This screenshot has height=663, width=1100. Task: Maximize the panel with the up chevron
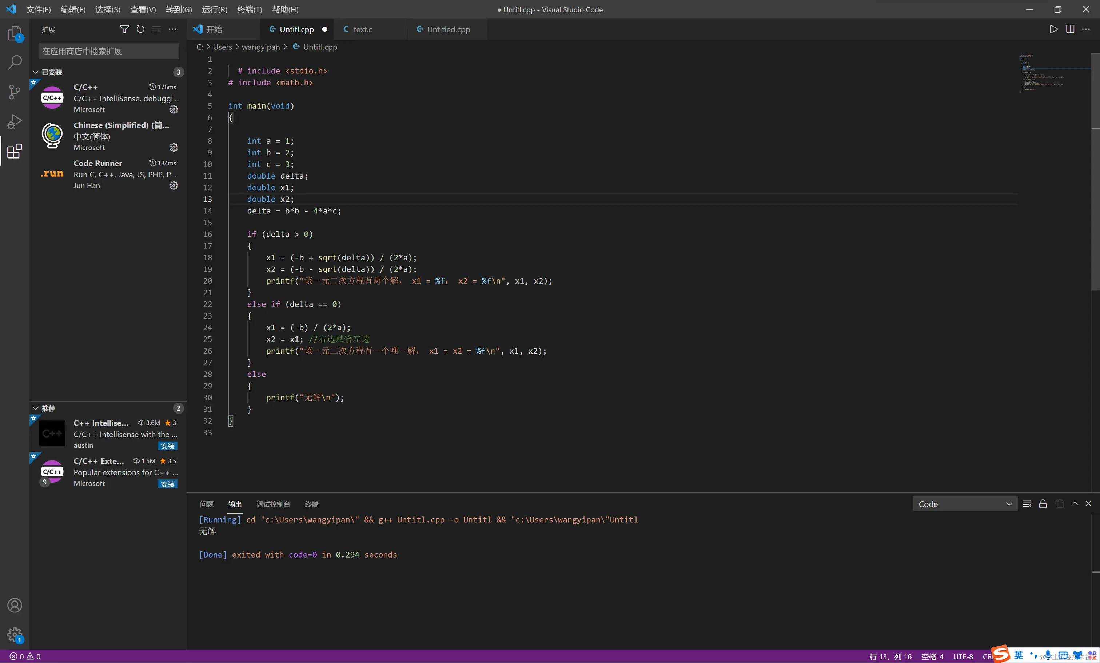(x=1075, y=503)
